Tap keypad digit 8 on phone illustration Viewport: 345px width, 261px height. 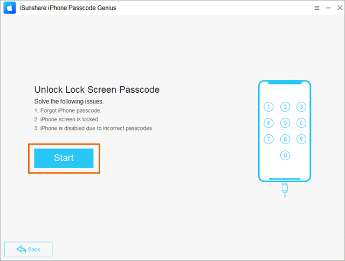coord(285,139)
